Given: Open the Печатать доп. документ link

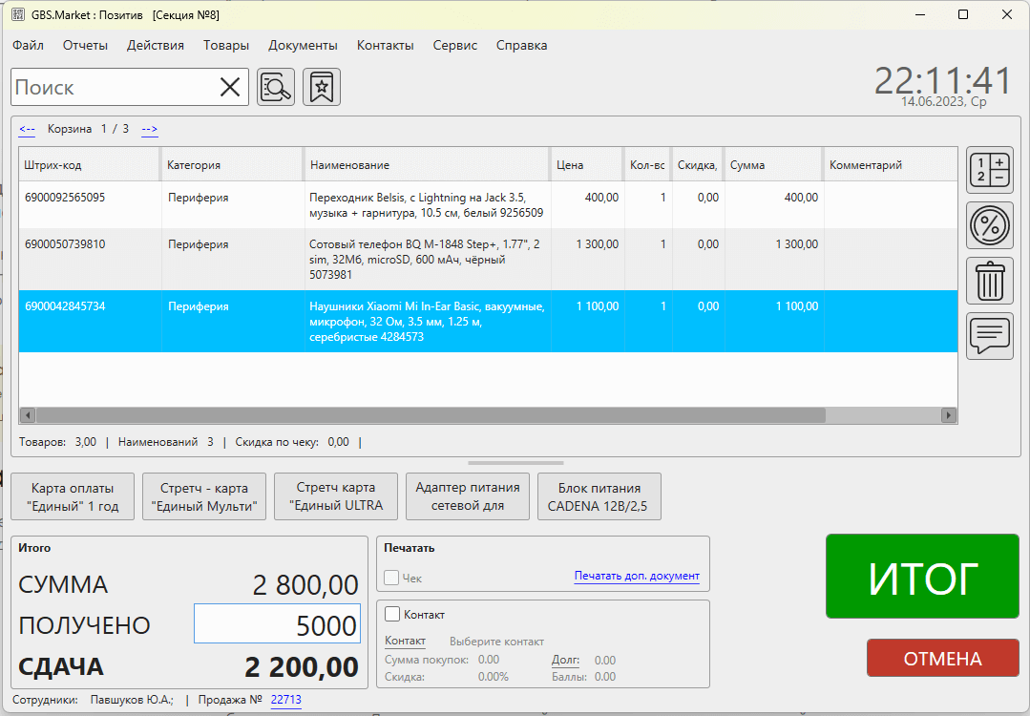Looking at the screenshot, I should click(x=637, y=577).
